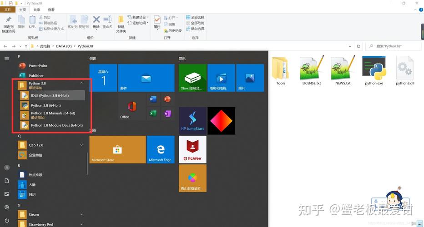Image resolution: width=424 pixels, height=227 pixels.
Task: Click 历史记录 in ribbon
Action: 173,31
